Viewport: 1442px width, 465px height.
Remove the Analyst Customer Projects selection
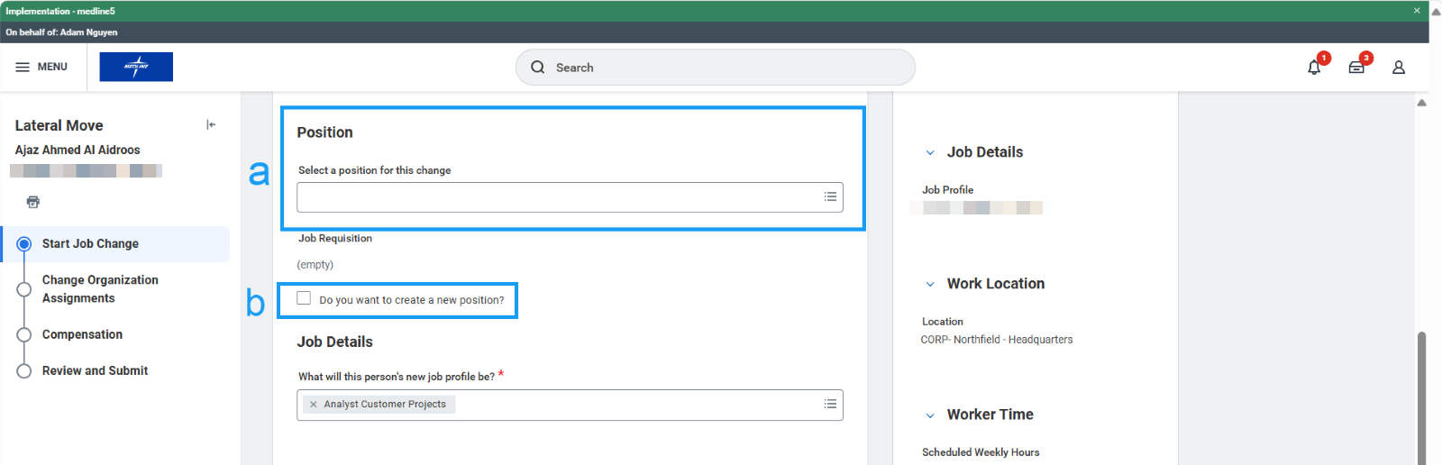tap(314, 405)
